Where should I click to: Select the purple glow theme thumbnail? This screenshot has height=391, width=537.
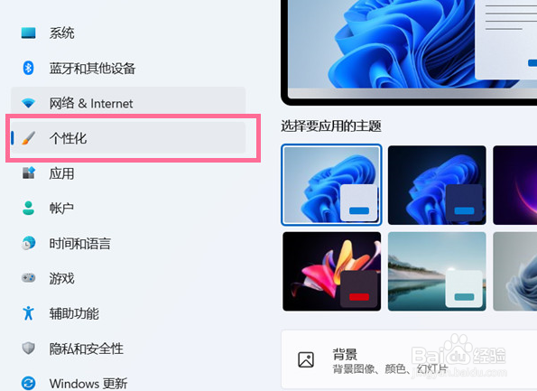pos(514,185)
